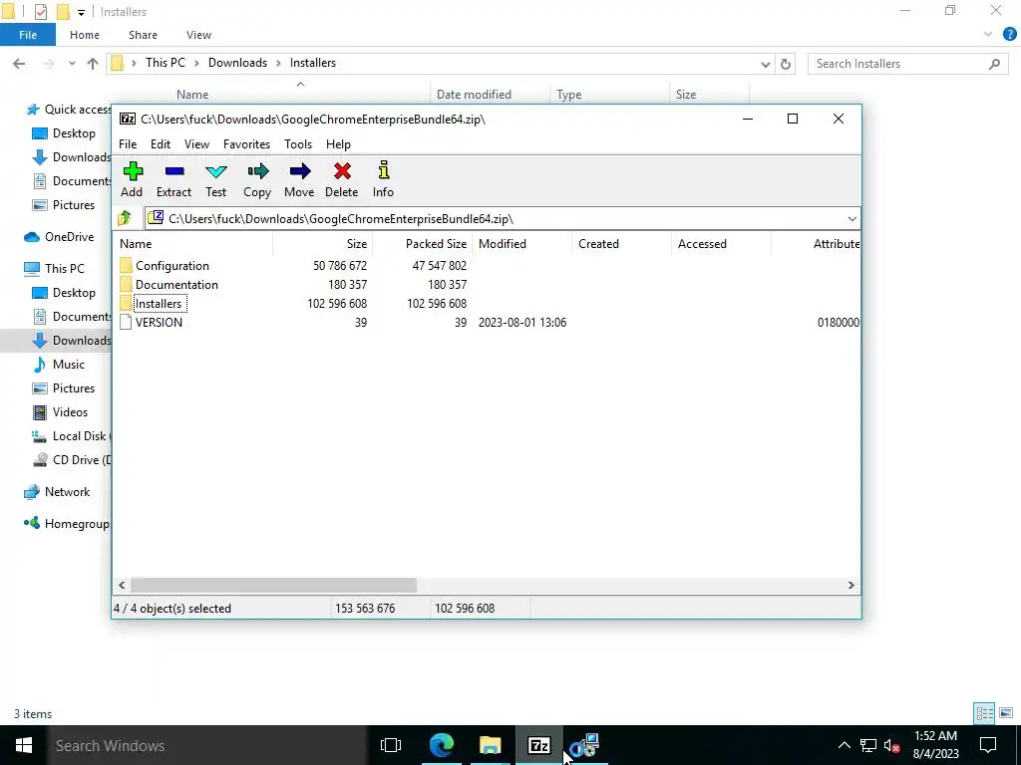The width and height of the screenshot is (1021, 765).
Task: Go up one folder level in 7-Zip
Action: click(x=125, y=218)
